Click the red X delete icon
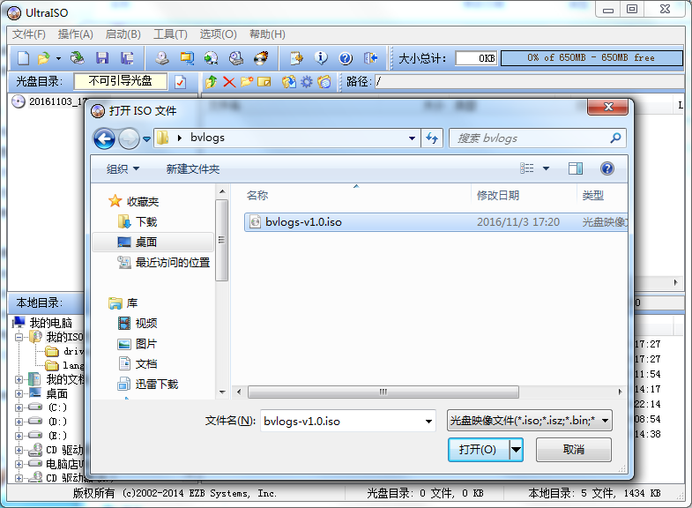 tap(229, 82)
